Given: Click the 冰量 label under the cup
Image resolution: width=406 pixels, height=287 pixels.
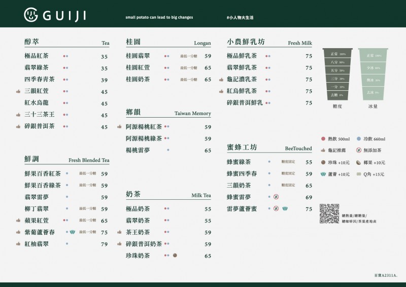Looking at the screenshot, I should (373, 106).
